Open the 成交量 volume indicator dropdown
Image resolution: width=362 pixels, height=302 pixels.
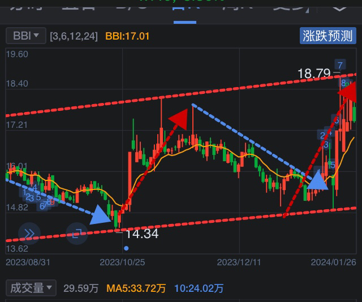[31, 288]
